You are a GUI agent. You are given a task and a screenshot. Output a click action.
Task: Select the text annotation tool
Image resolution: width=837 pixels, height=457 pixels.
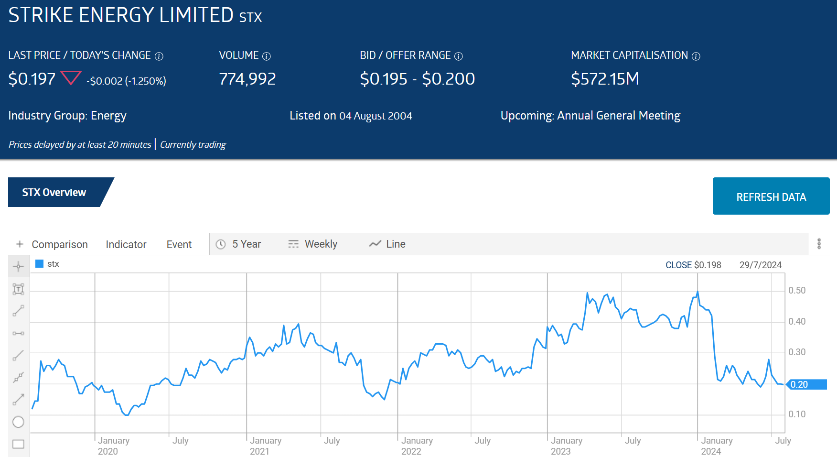19,289
